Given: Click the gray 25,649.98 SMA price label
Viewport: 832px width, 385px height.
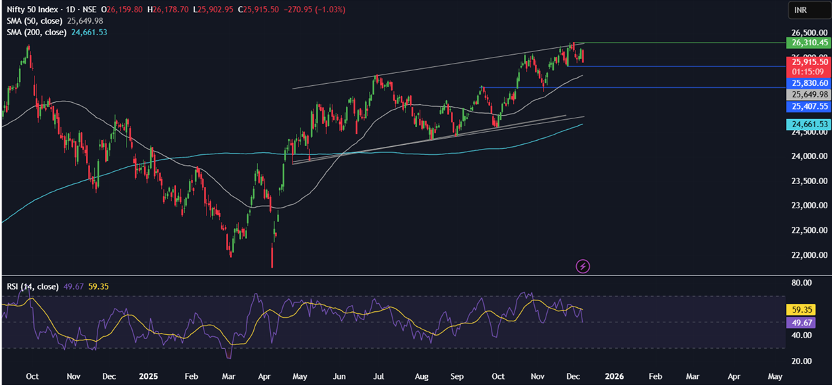Looking at the screenshot, I should tap(808, 94).
